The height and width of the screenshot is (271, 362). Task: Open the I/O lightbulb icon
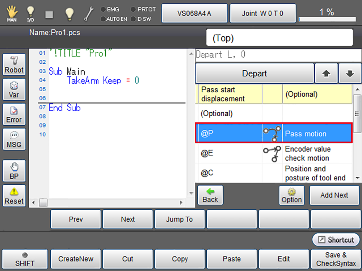click(x=31, y=13)
